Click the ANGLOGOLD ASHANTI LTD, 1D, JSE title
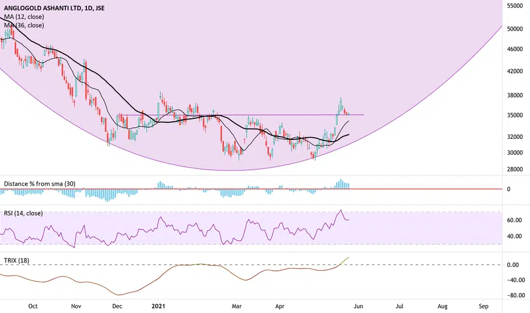530x313 pixels. click(54, 8)
